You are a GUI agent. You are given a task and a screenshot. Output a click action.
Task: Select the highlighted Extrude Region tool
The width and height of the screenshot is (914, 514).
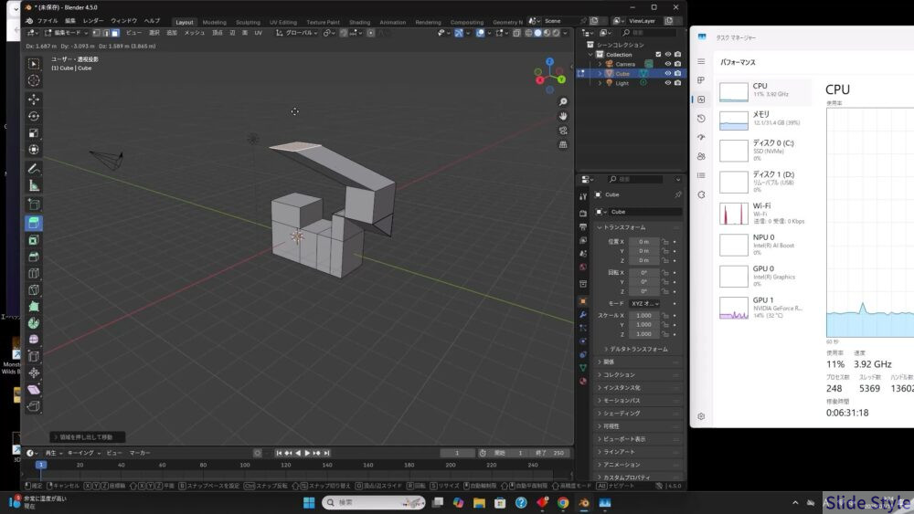point(34,223)
